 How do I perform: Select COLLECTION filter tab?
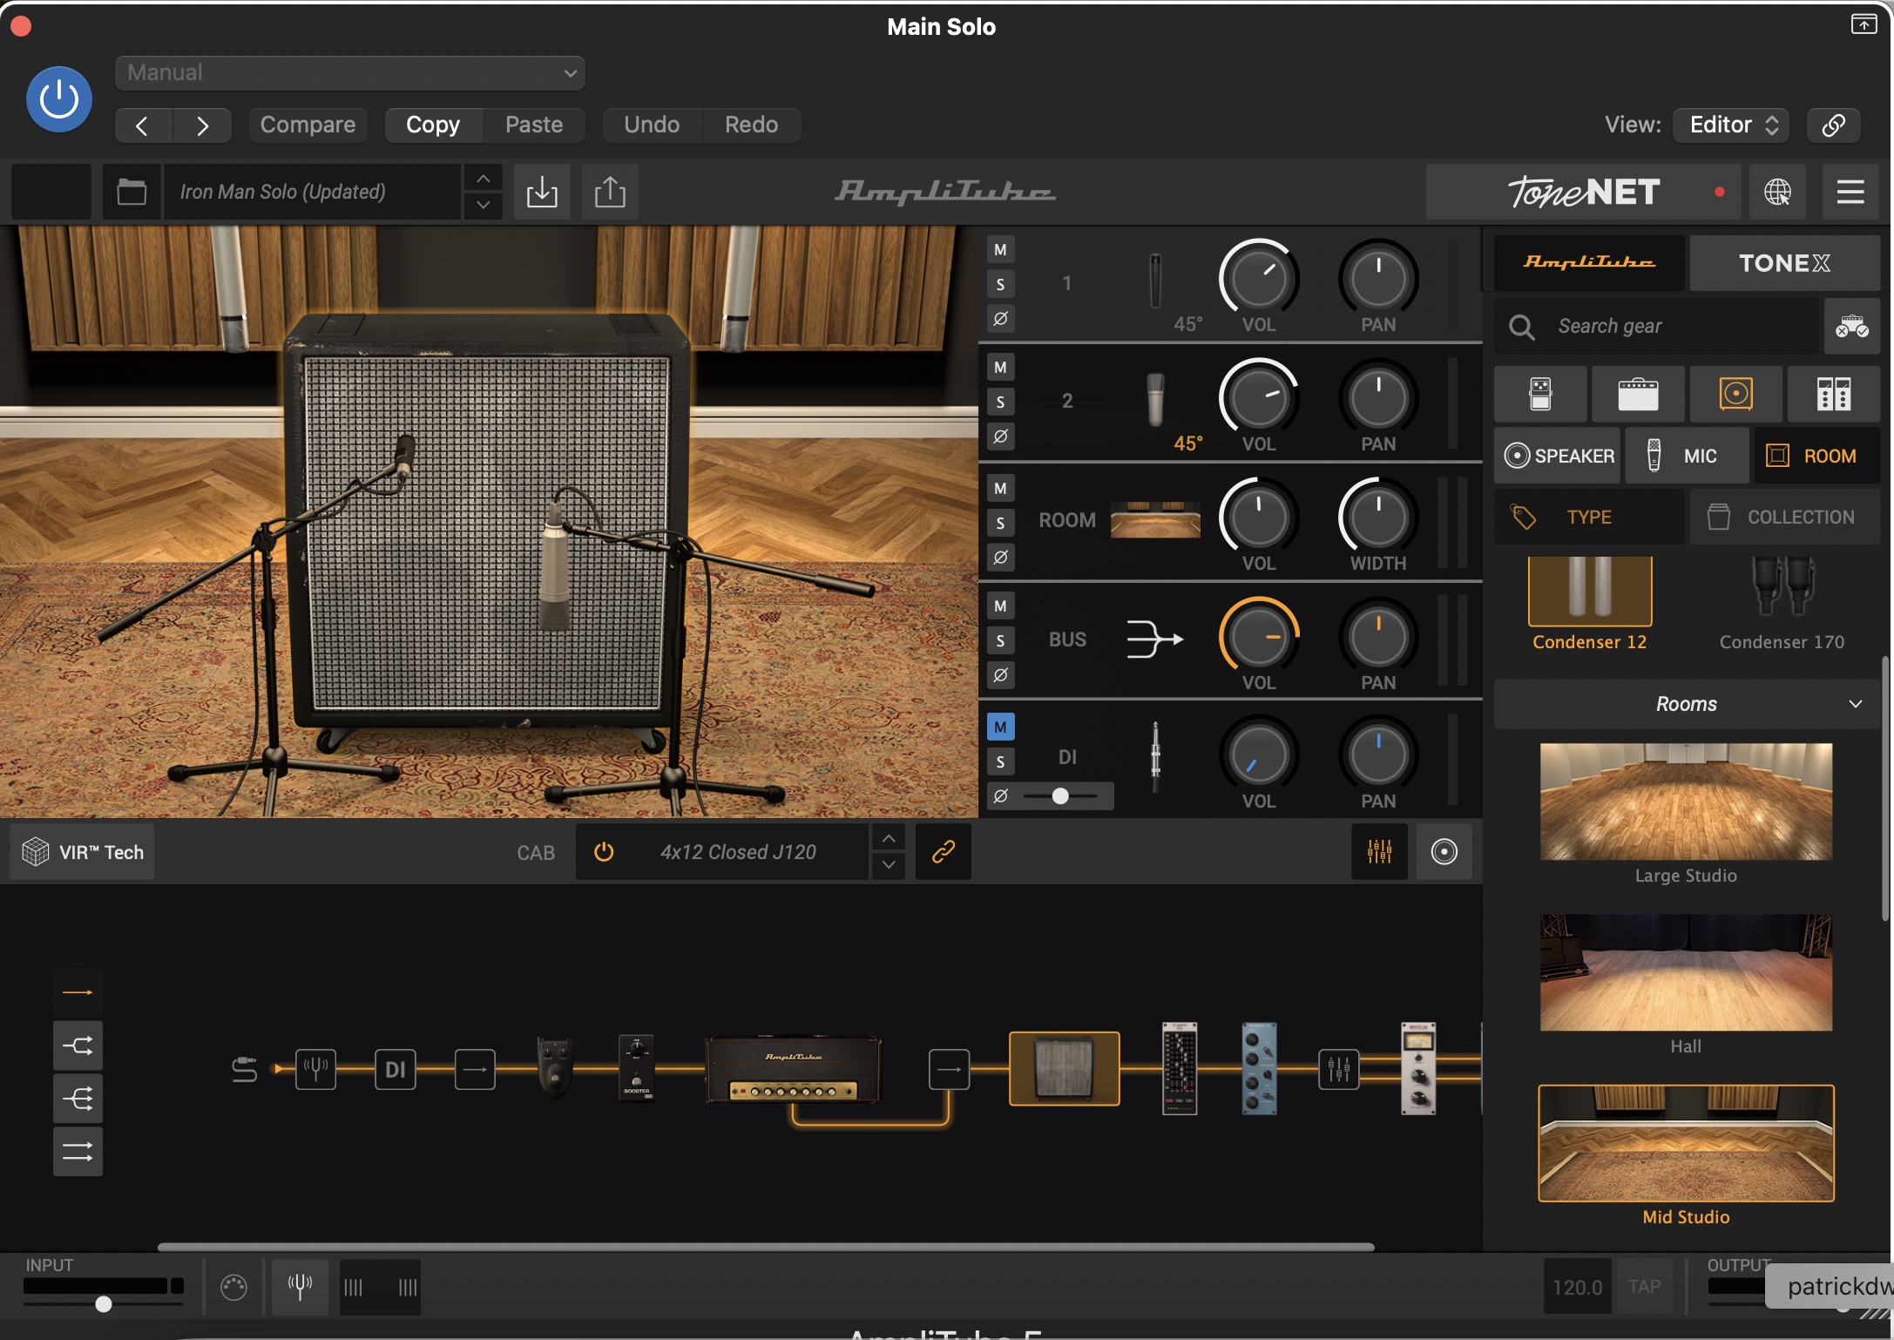coord(1784,517)
